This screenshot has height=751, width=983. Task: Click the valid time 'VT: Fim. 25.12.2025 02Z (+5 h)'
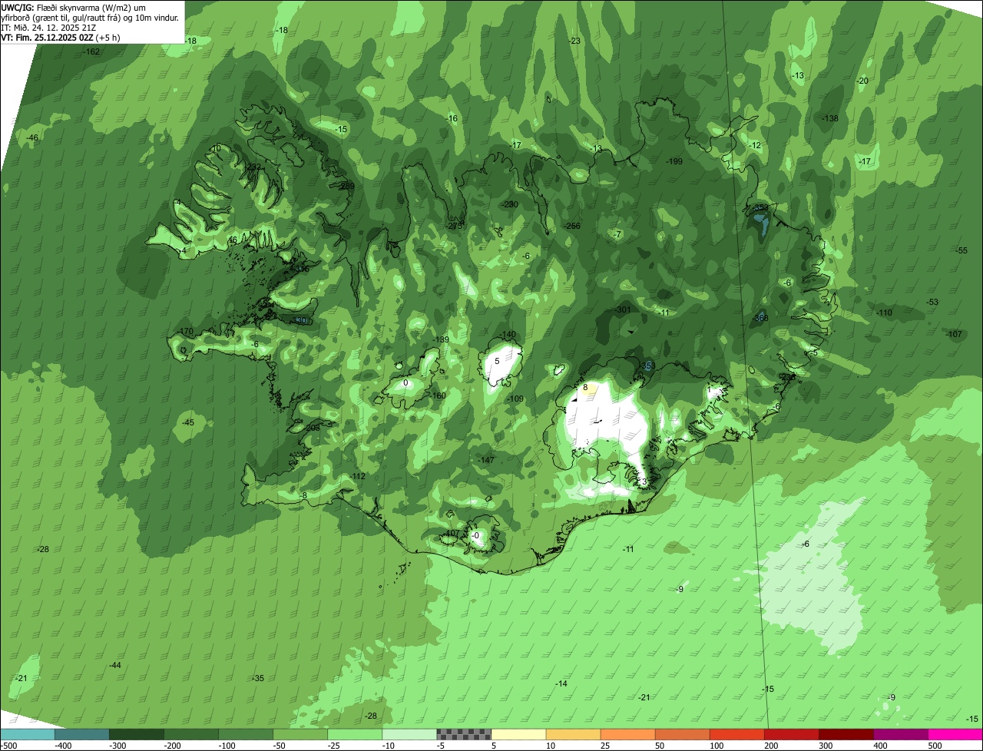[x=61, y=38]
